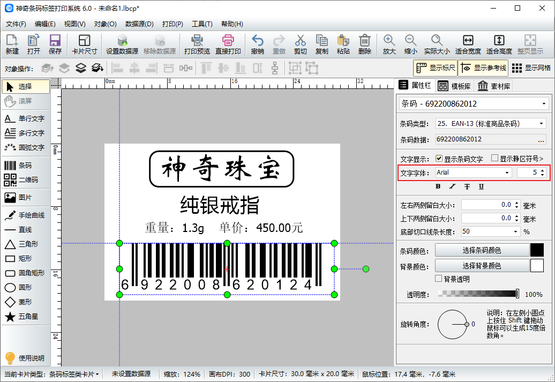The height and width of the screenshot is (382, 555).
Task: Uncheck the 显示条码文字 checkbox
Action: [439, 159]
